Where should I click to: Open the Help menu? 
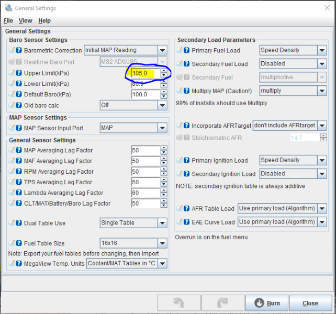pos(44,20)
